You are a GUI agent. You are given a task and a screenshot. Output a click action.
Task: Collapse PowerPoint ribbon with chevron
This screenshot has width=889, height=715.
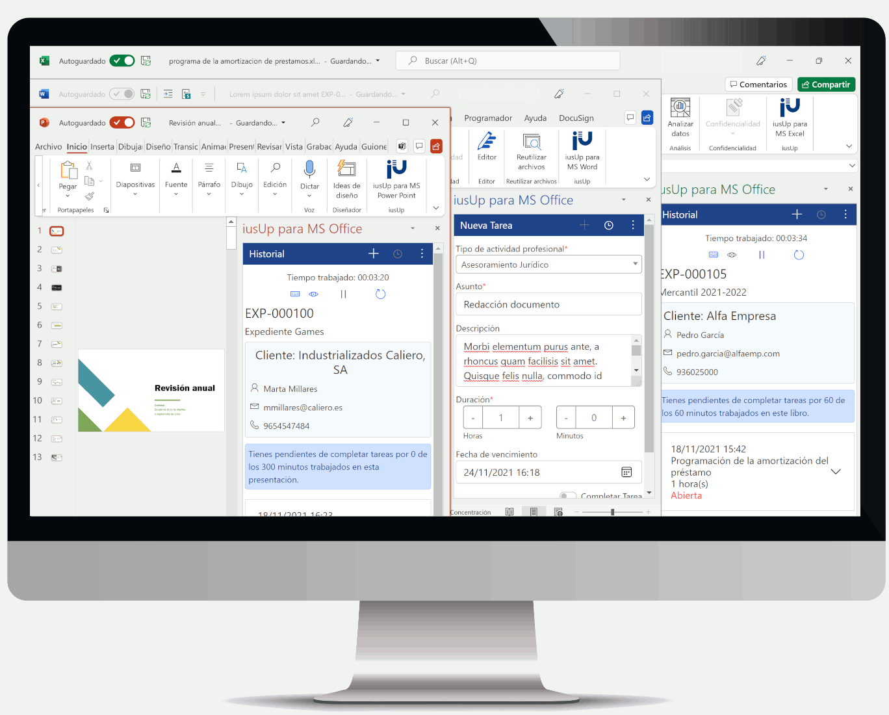[435, 208]
